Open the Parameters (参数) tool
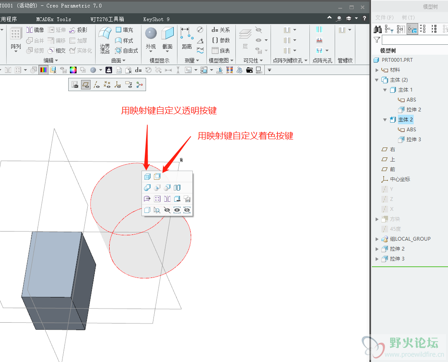 220,40
